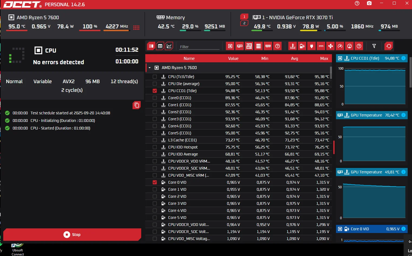Open info for the CPU CCD1 (Tdie) graph

coord(403,58)
